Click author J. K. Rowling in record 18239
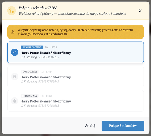The width and height of the screenshot is (151, 136). coord(29,57)
